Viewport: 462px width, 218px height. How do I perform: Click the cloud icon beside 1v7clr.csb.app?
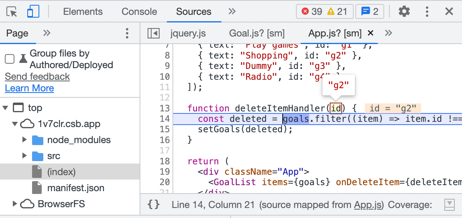[27, 124]
